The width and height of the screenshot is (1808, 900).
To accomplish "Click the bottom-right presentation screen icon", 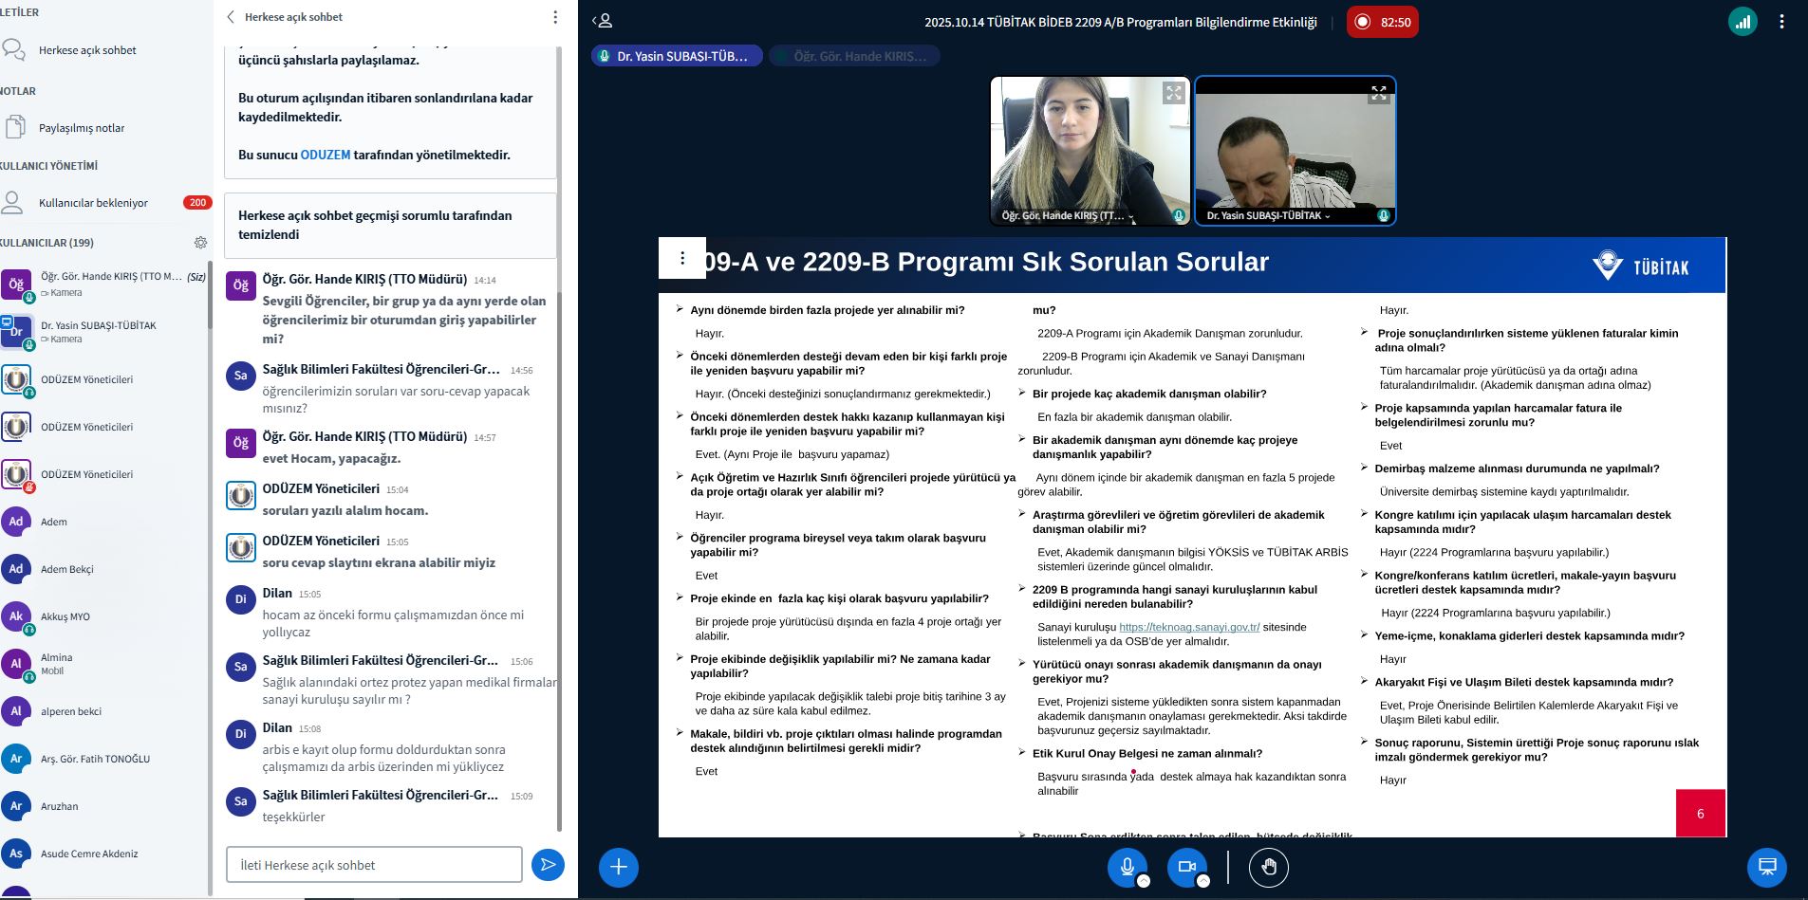I will 1766,867.
